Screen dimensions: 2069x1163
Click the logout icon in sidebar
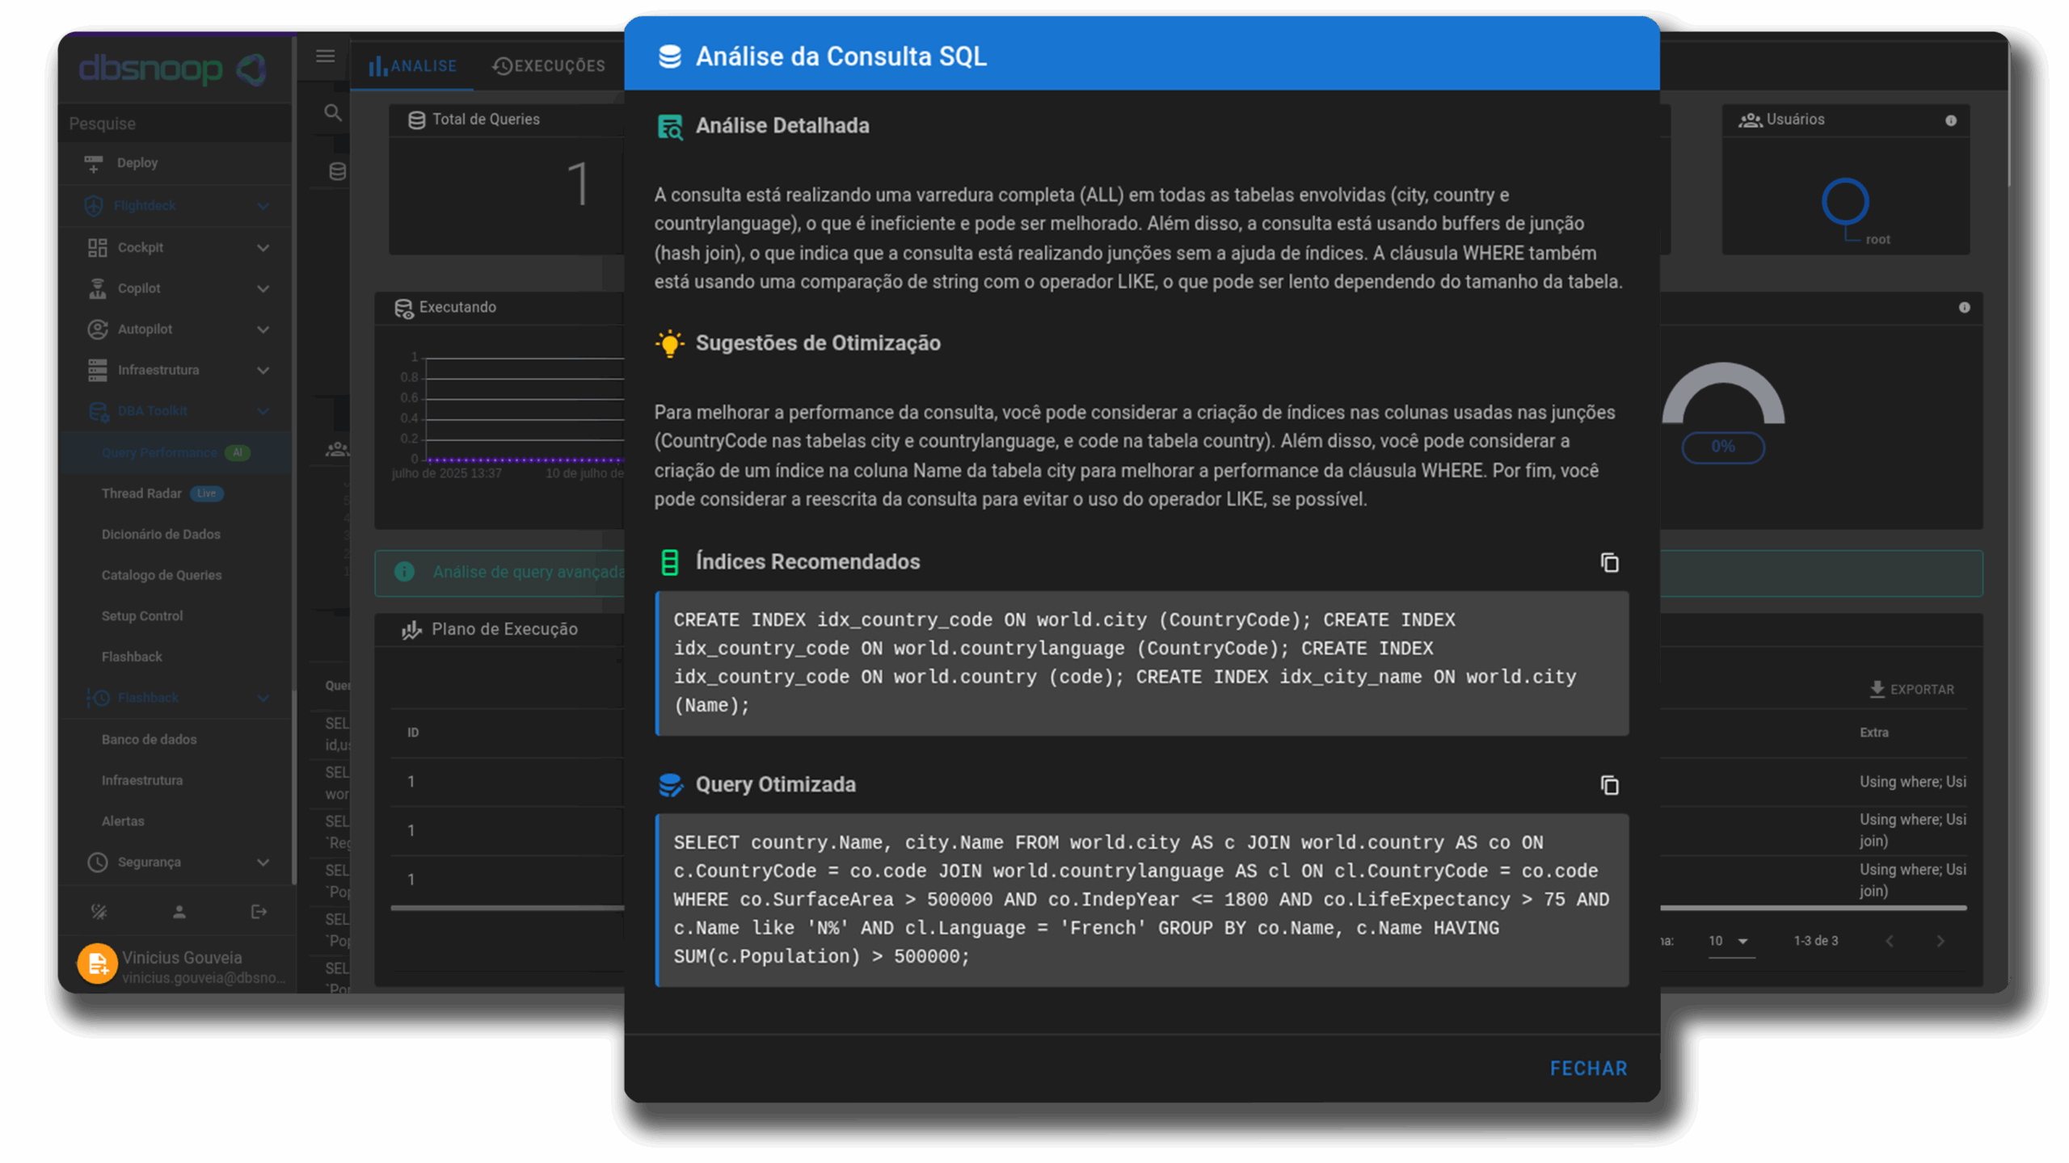click(259, 912)
